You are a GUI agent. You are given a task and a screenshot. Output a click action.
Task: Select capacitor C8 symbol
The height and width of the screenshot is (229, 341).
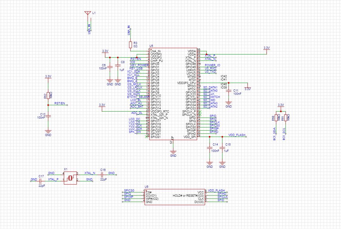[x=118, y=65]
